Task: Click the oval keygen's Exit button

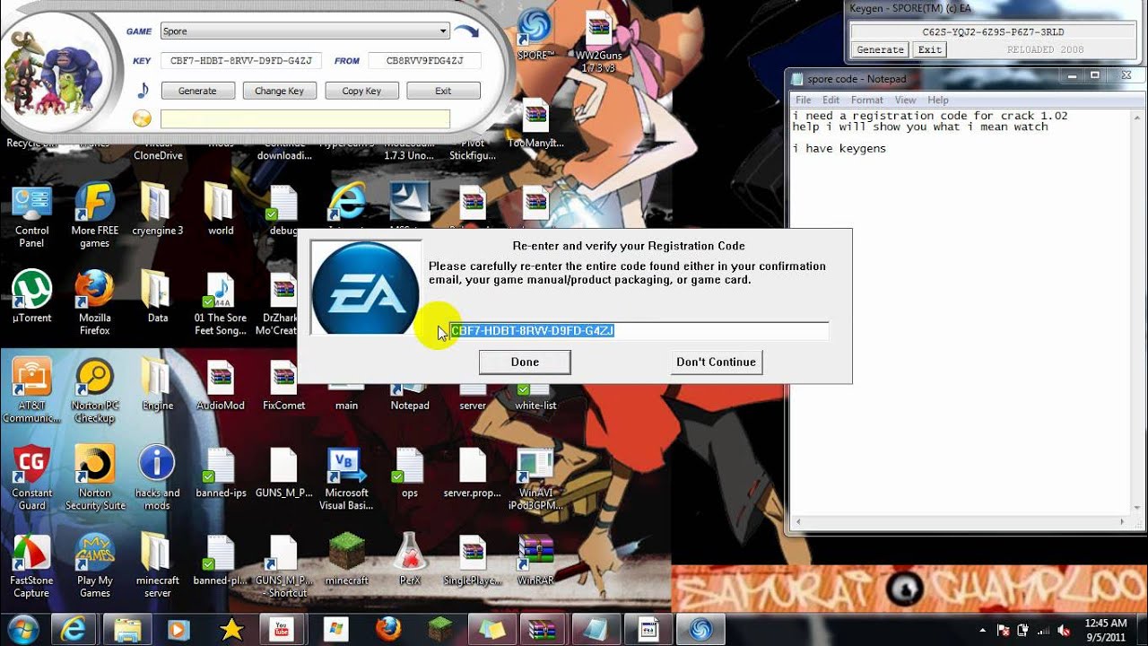Action: coord(443,91)
